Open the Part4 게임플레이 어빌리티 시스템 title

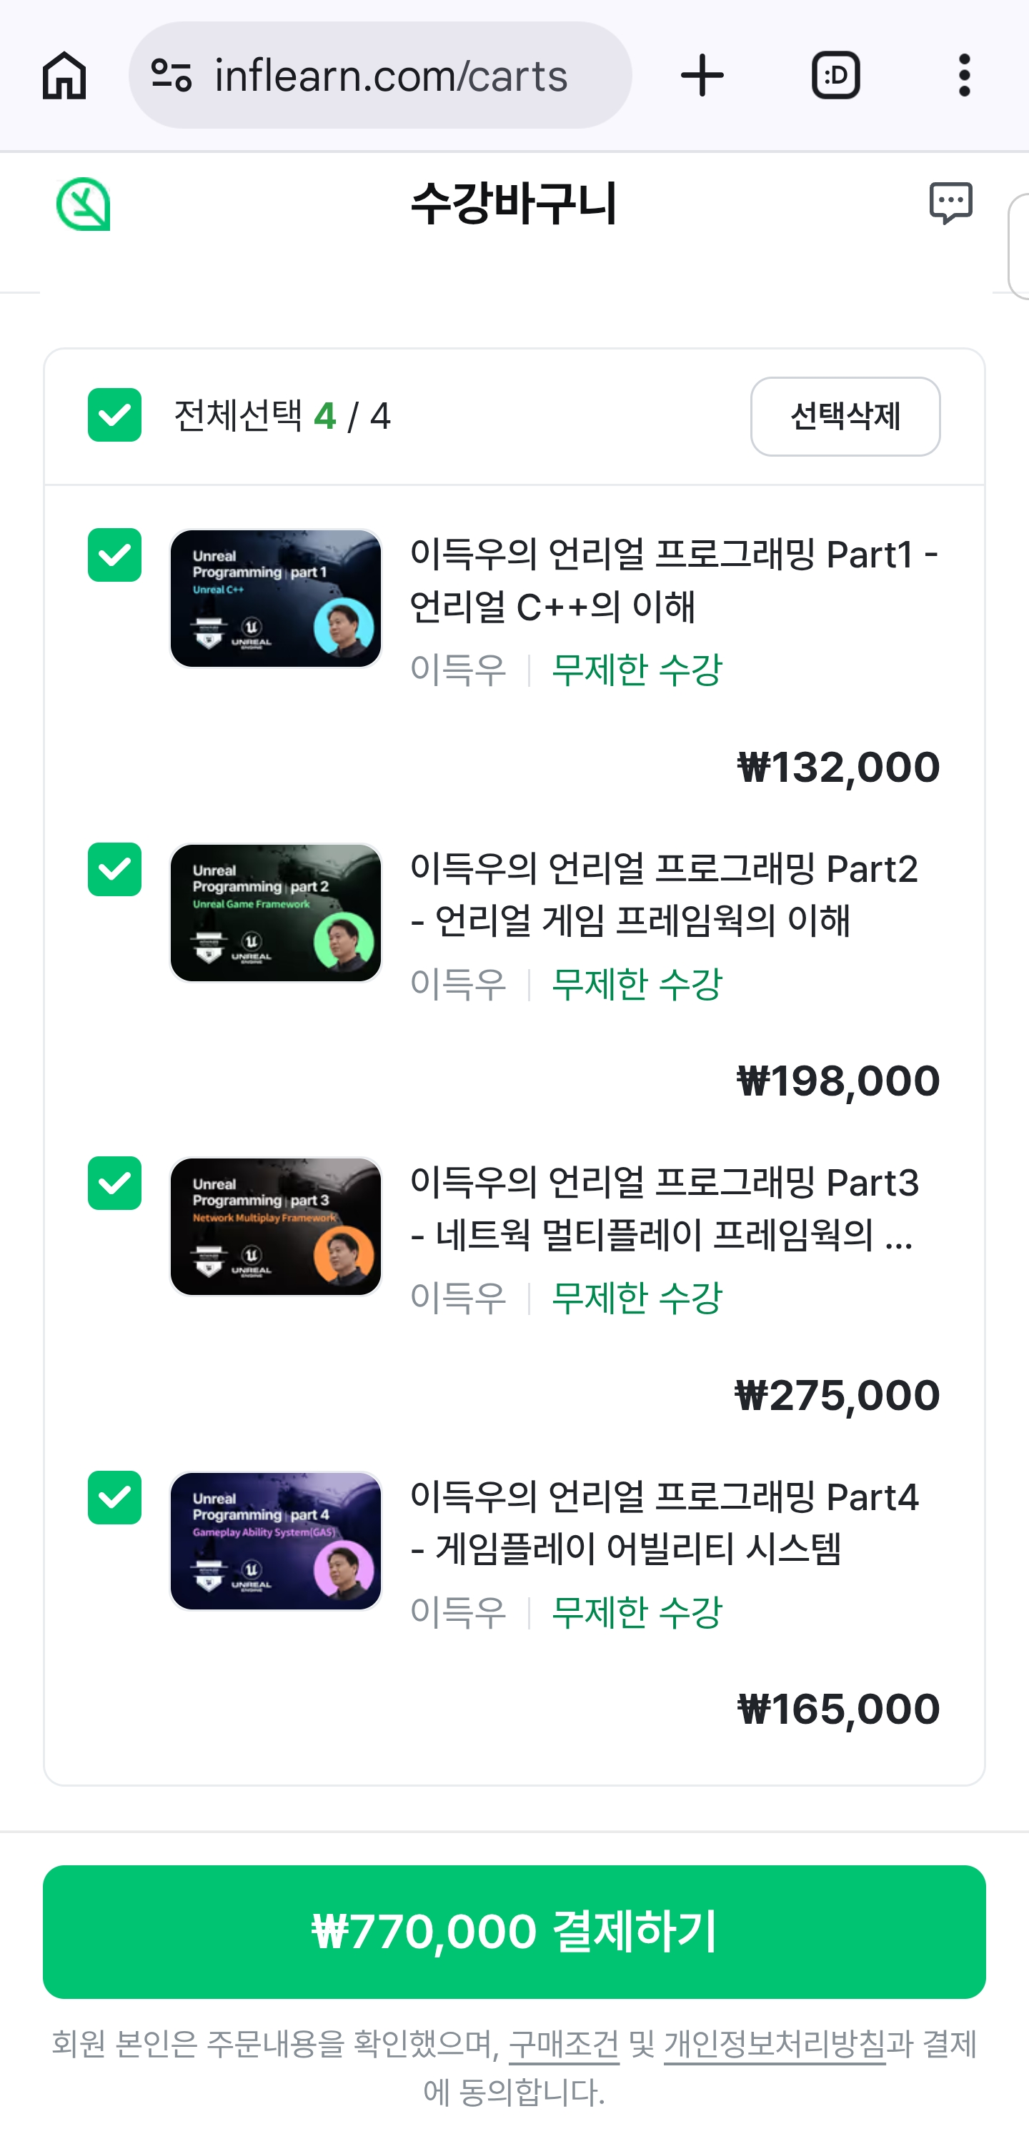coord(664,1524)
